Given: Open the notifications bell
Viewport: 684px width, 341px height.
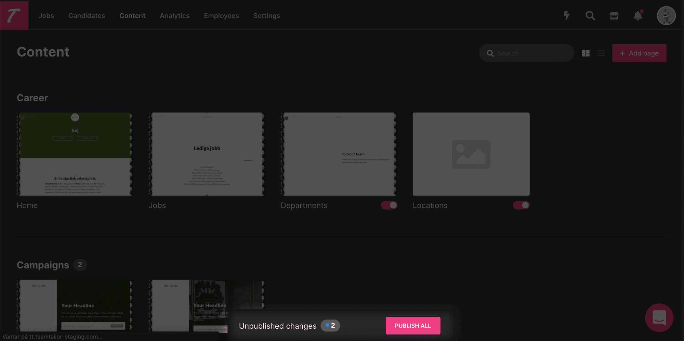Looking at the screenshot, I should 638,15.
